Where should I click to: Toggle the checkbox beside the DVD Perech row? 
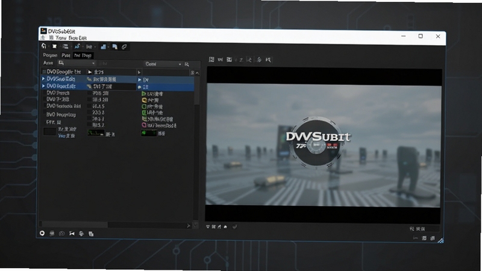(x=44, y=93)
